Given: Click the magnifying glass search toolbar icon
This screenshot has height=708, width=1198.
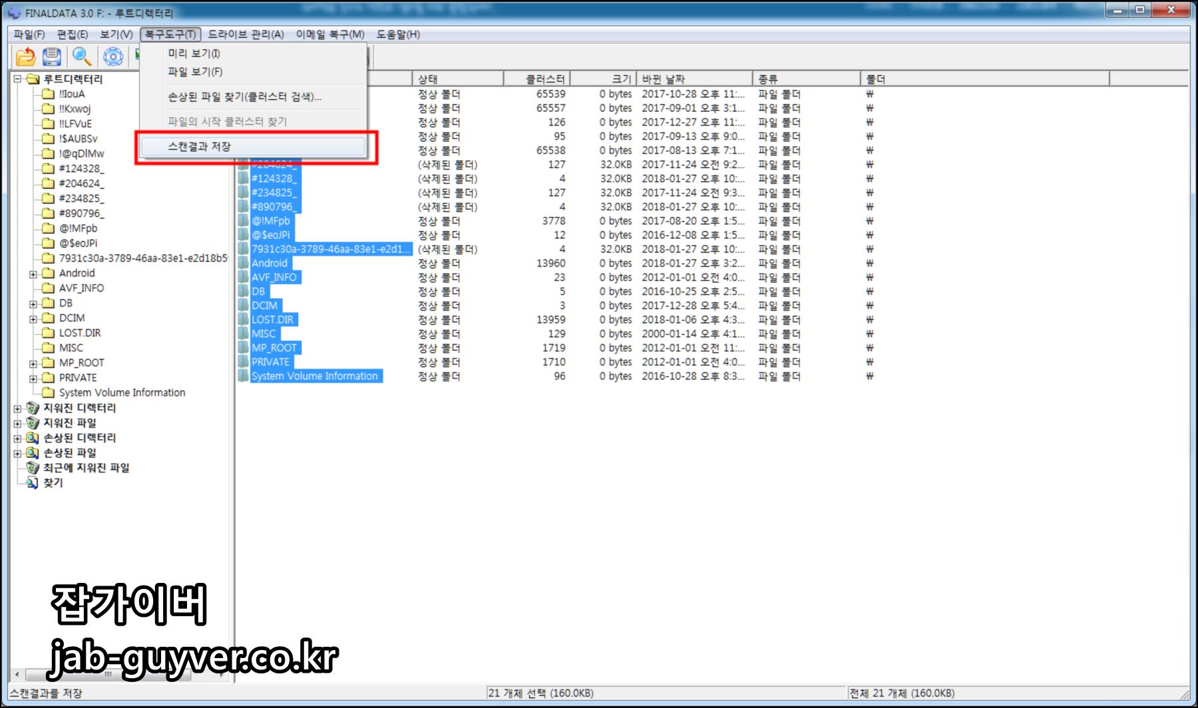Looking at the screenshot, I should [x=82, y=57].
